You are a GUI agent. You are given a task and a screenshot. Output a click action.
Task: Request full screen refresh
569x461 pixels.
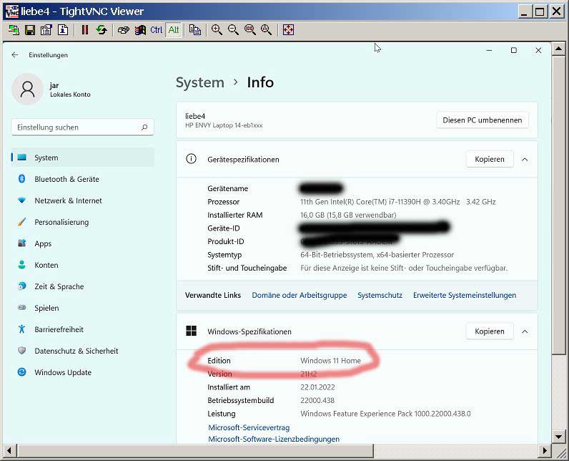[102, 30]
